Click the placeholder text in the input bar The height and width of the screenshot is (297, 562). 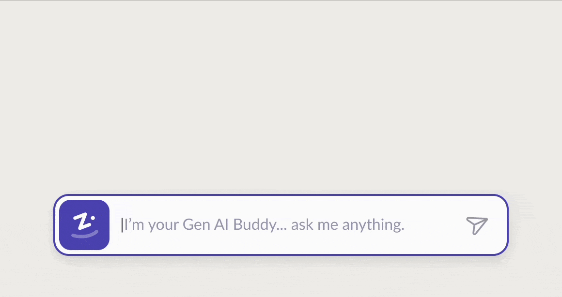264,224
